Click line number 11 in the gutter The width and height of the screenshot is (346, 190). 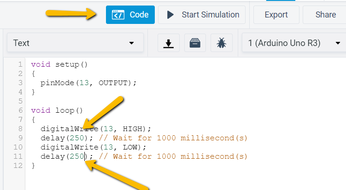[18, 156]
